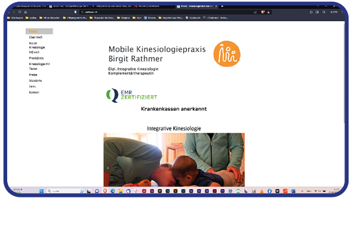
Task: Click the browser forward arrow
Action: click(x=14, y=12)
